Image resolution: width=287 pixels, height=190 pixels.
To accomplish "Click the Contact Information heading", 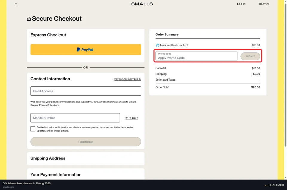I will point(50,79).
